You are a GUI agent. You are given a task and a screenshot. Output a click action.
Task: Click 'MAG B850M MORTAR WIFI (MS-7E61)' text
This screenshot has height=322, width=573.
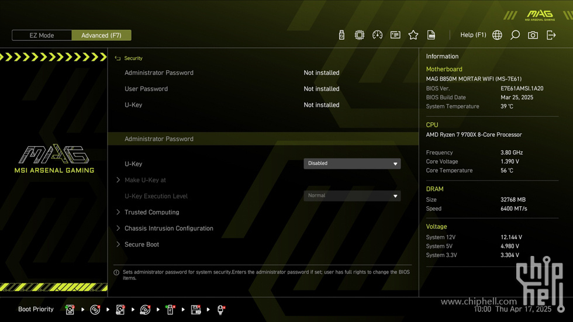pos(474,79)
